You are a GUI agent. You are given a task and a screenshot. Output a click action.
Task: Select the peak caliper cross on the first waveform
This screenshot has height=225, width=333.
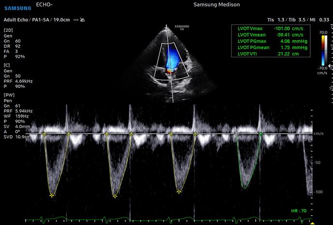pos(52,195)
